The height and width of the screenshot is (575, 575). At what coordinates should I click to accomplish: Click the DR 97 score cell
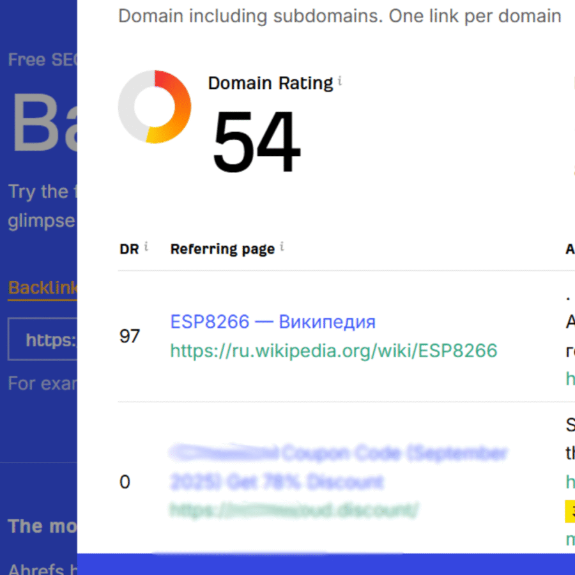(x=130, y=336)
